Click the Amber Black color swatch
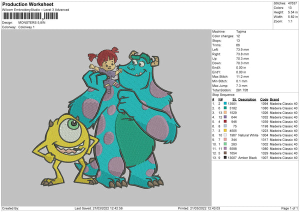The image size is (300, 212). (225, 157)
